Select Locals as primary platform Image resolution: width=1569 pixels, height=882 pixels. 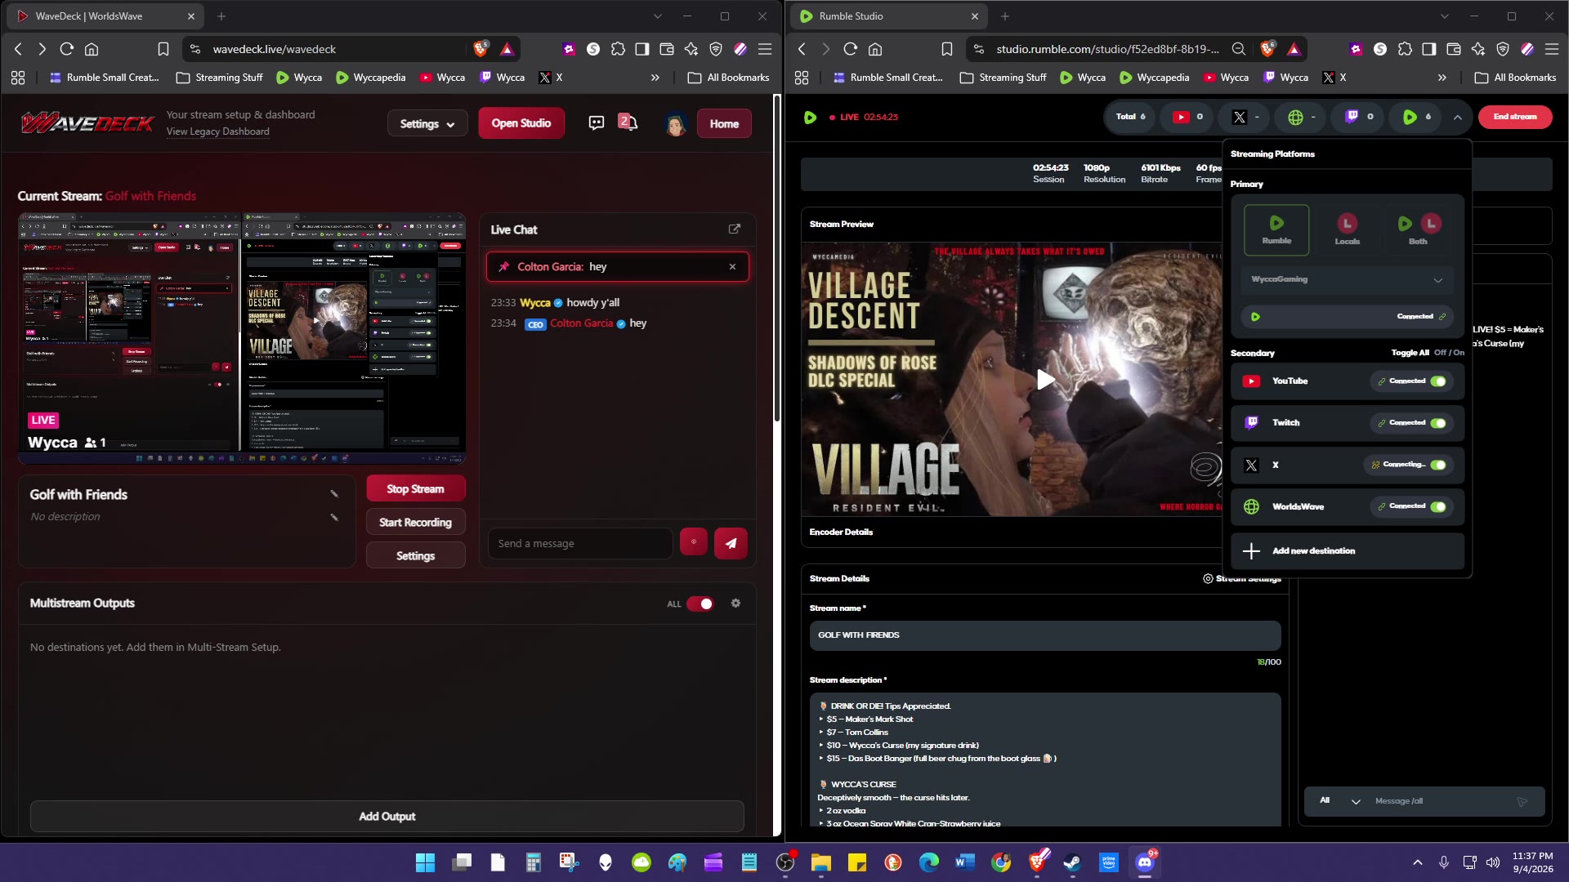pyautogui.click(x=1348, y=229)
